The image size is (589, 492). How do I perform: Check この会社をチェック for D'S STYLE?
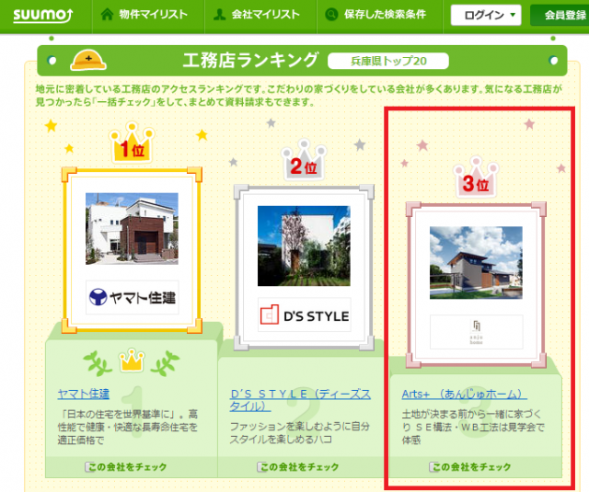tap(298, 467)
